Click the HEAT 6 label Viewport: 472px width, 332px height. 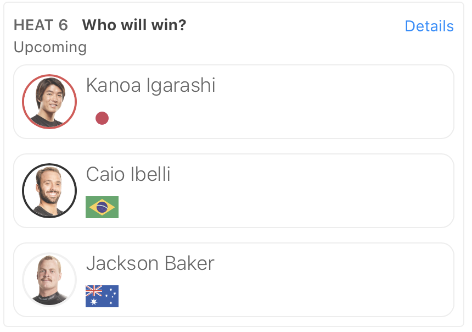coord(41,25)
